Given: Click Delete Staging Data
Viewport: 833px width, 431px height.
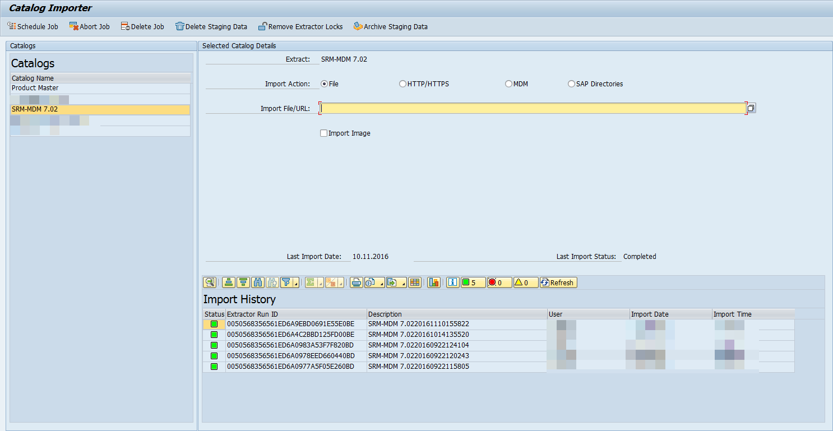Looking at the screenshot, I should pyautogui.click(x=211, y=26).
